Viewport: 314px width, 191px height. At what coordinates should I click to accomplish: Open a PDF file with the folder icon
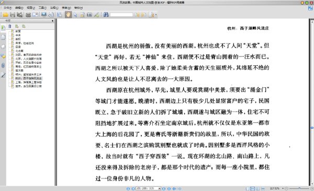pos(6,15)
